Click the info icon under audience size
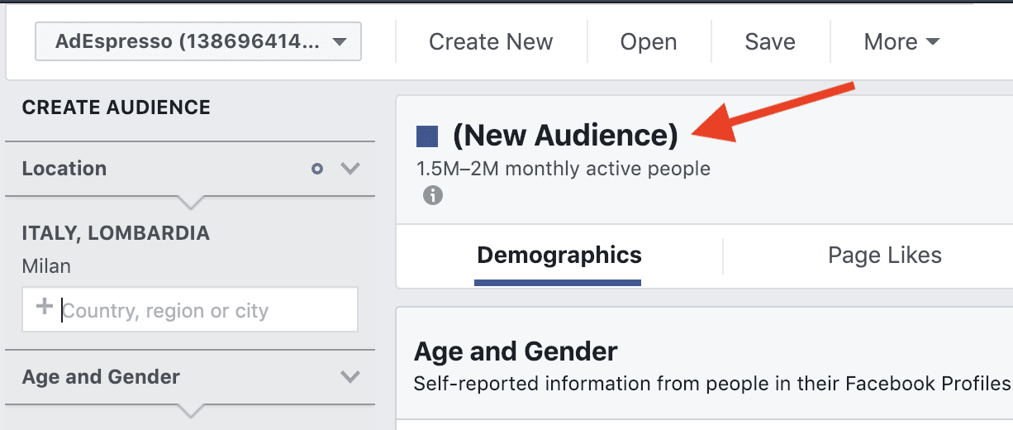 pos(432,196)
